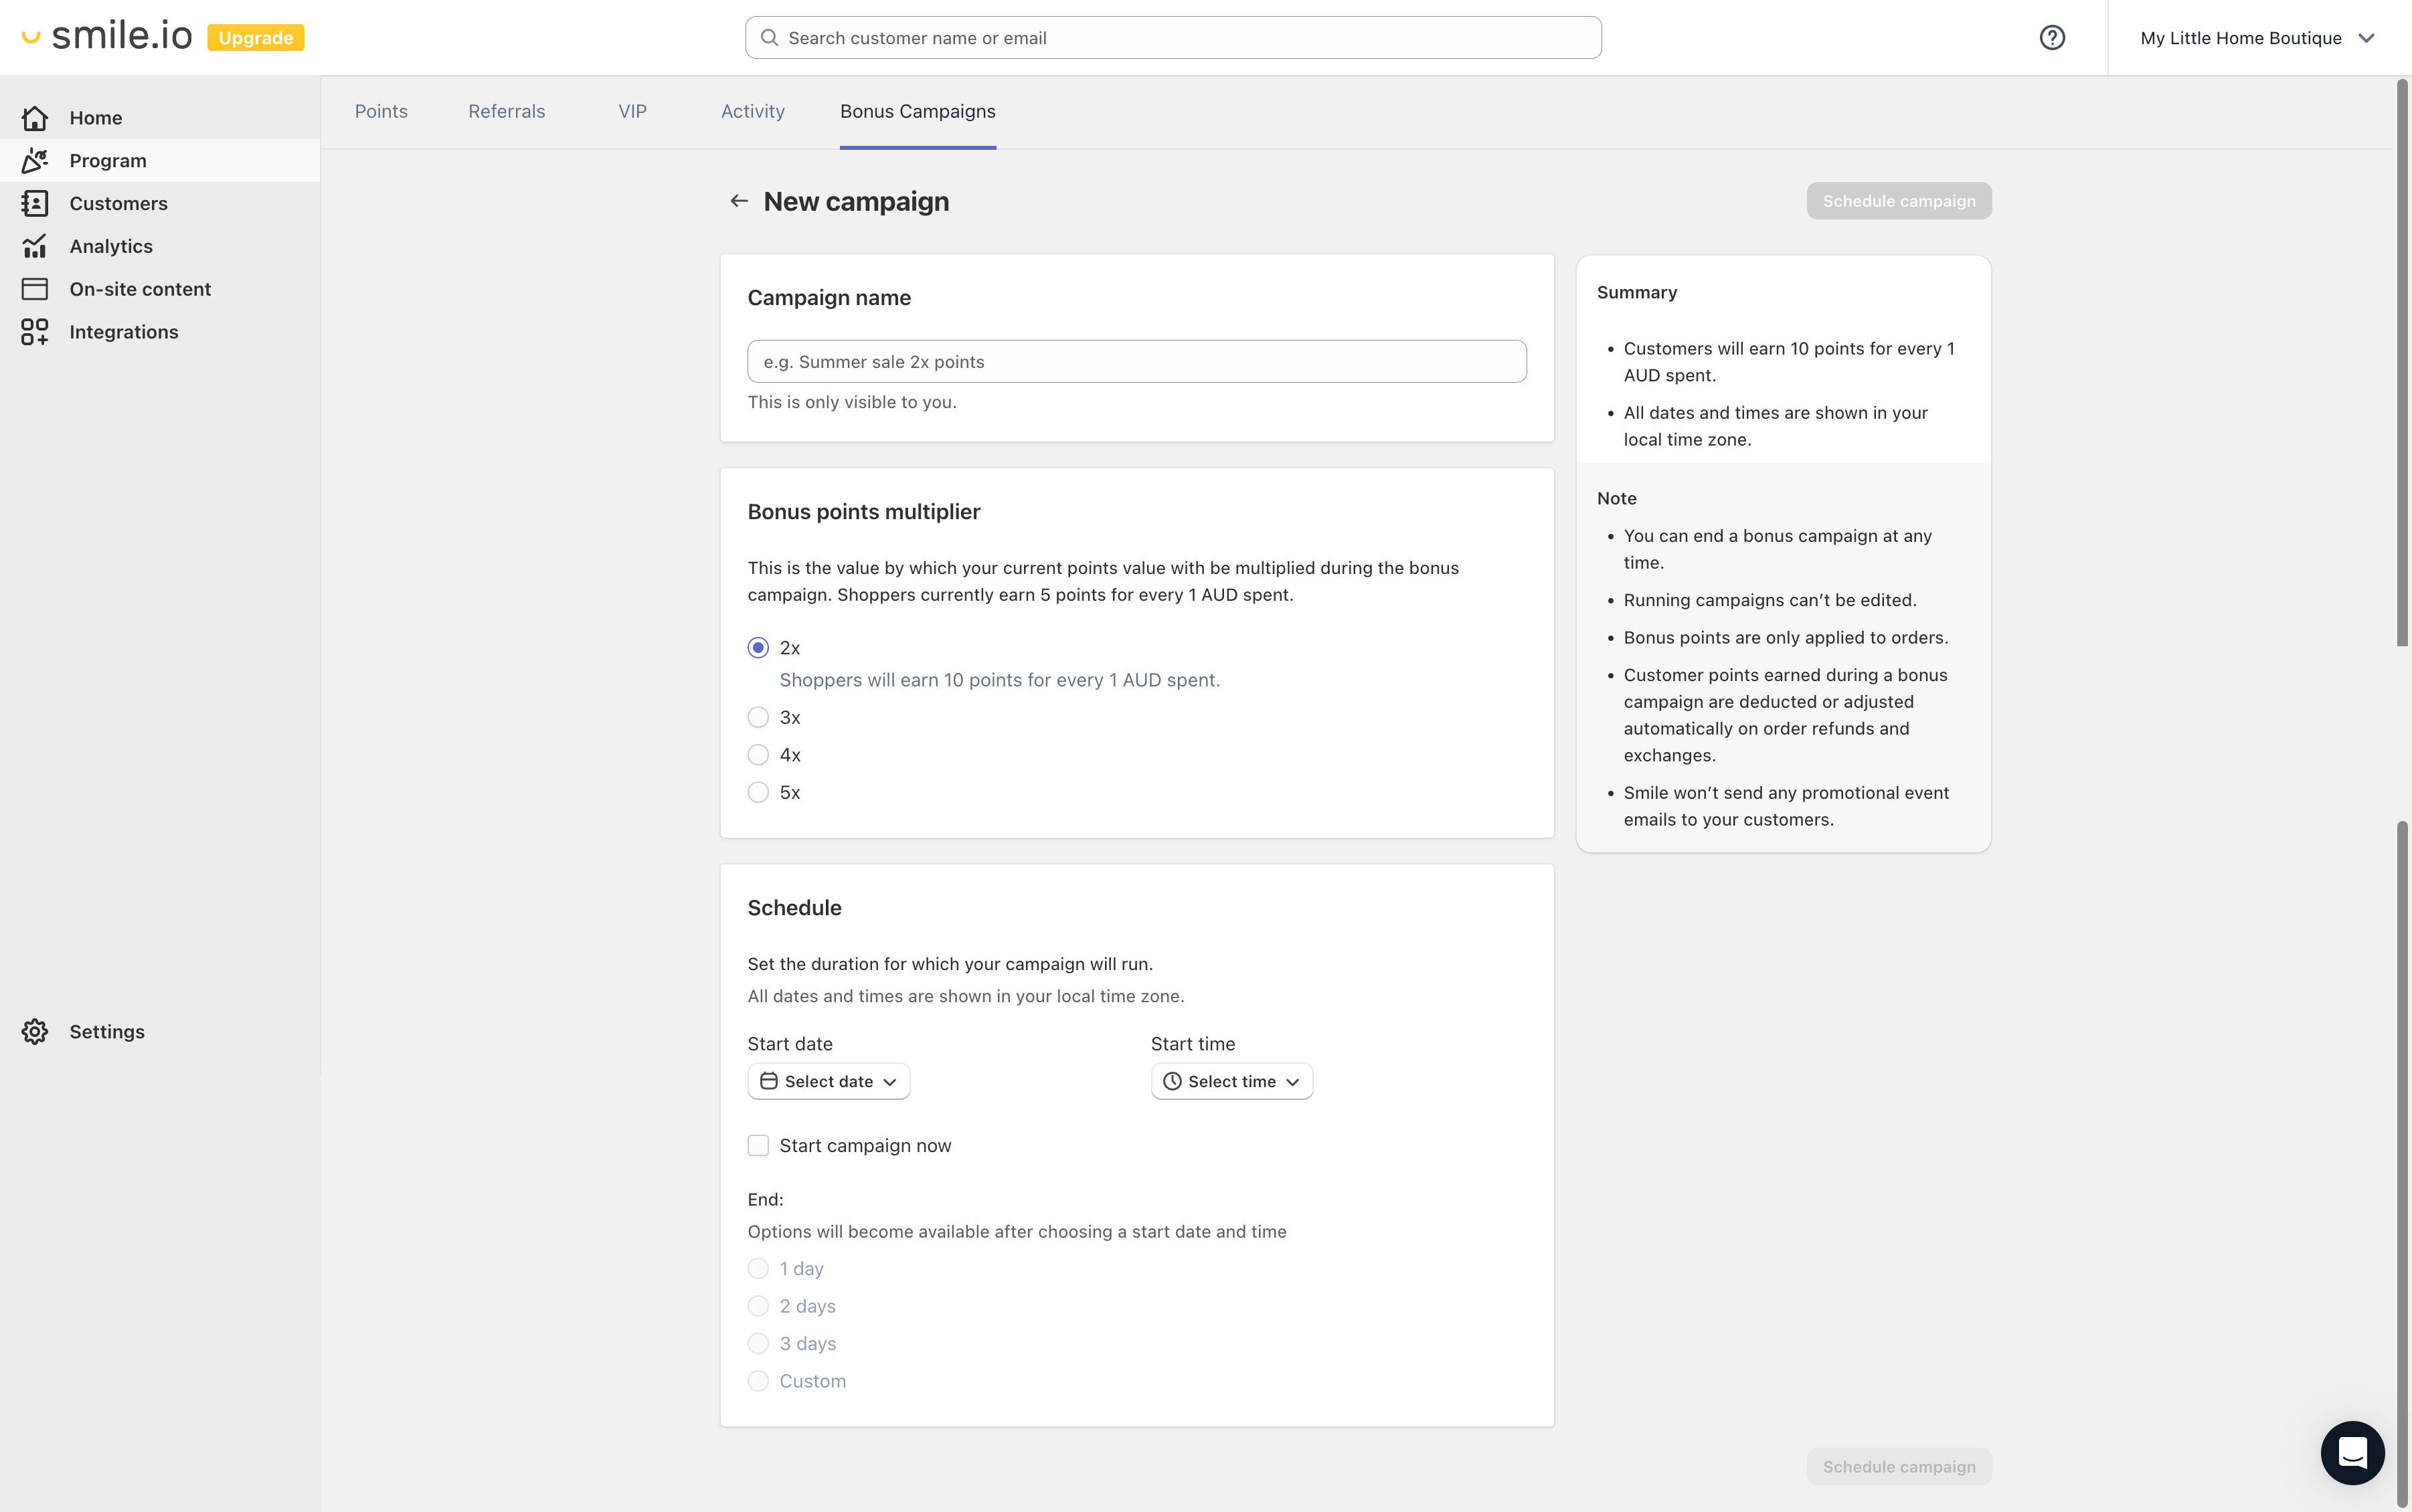Click the Customers sidebar icon
Viewport: 2412px width, 1512px height.
(x=35, y=202)
